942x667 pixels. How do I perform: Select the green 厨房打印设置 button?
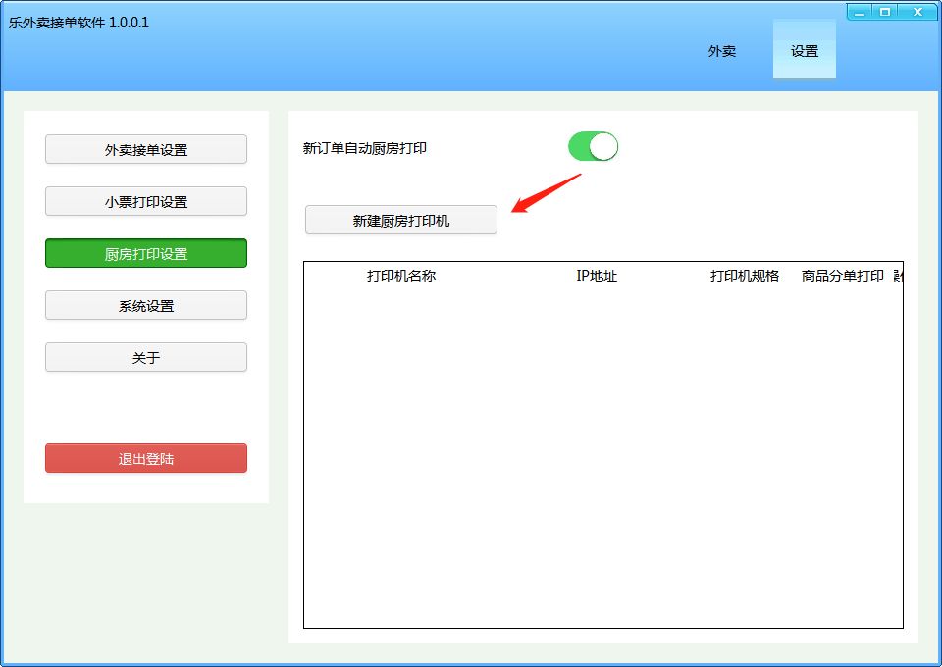click(146, 254)
